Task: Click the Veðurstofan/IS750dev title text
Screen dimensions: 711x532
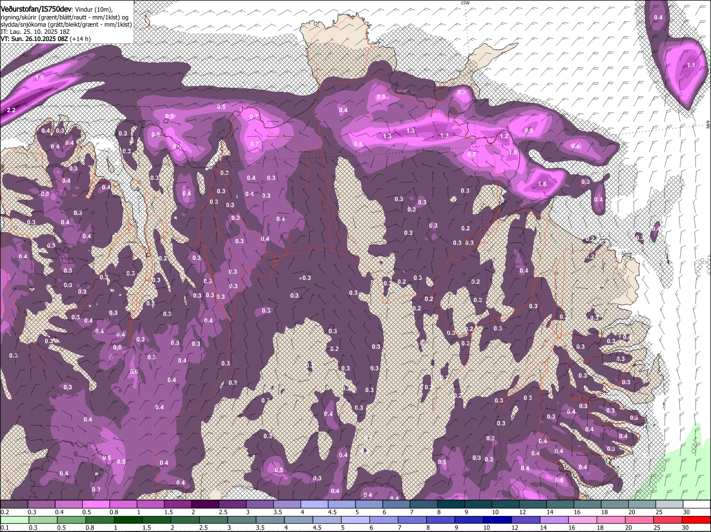Action: click(x=36, y=9)
